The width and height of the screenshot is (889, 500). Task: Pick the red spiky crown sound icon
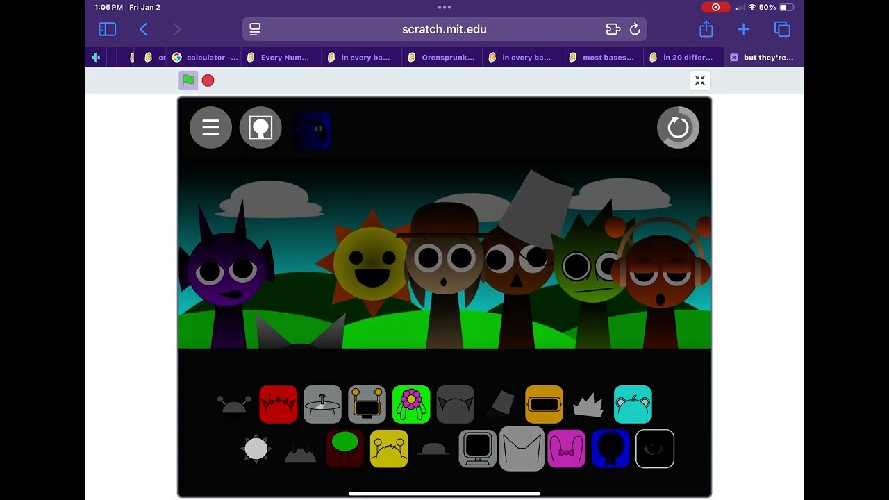pyautogui.click(x=278, y=404)
